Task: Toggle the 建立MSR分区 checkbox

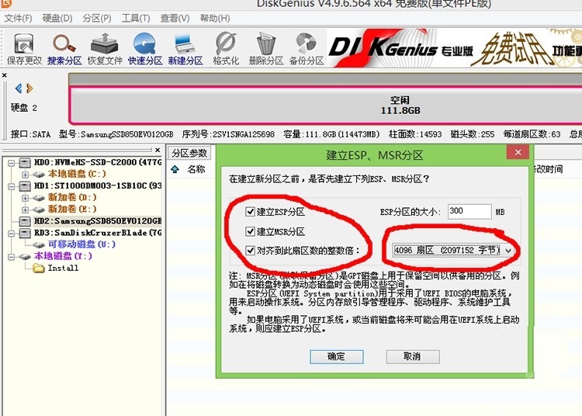Action: click(250, 231)
